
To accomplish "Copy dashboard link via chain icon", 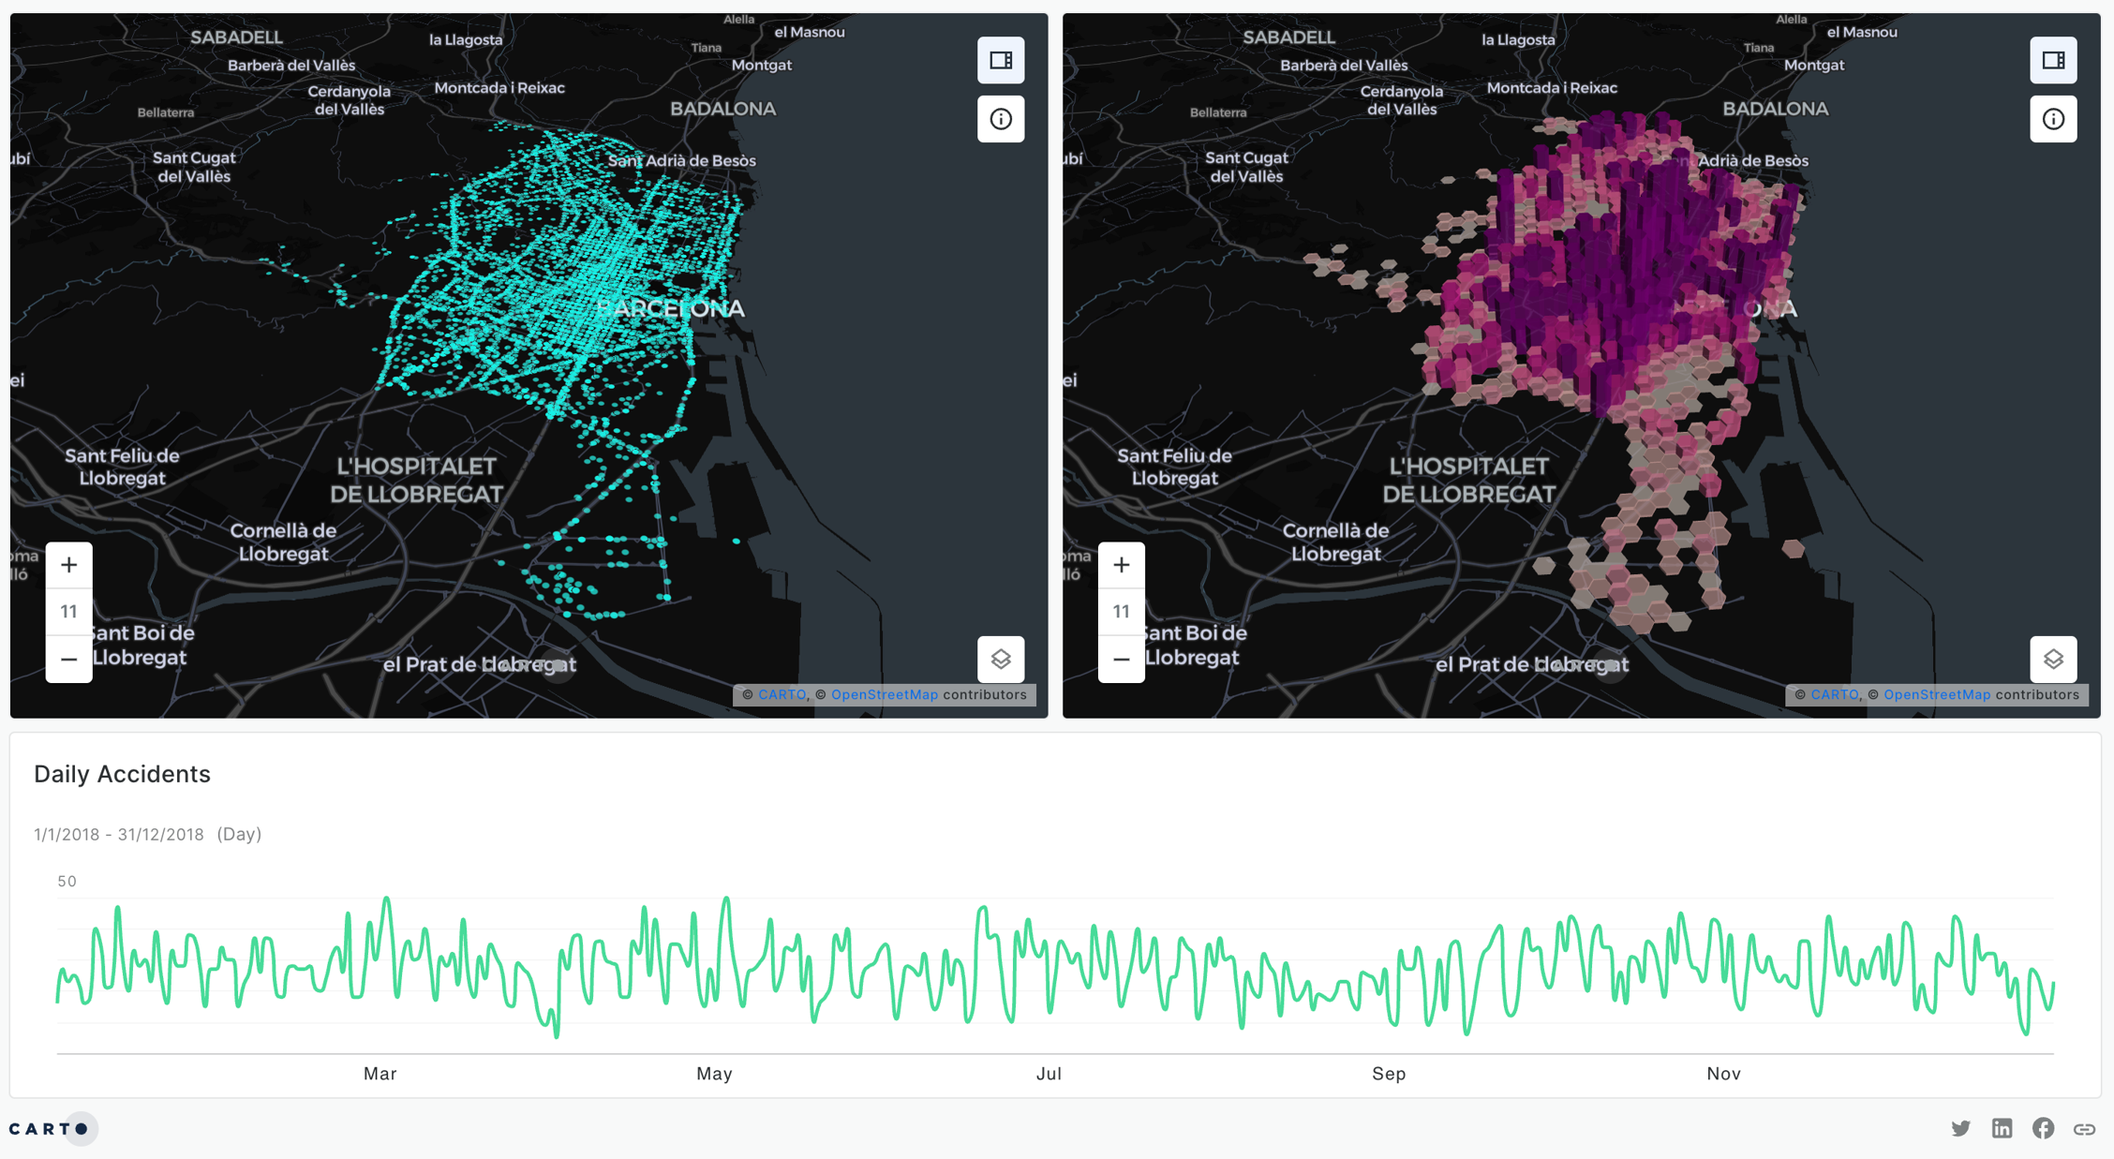I will click(2084, 1129).
